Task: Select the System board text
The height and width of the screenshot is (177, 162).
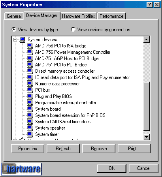Action: pyautogui.click(x=48, y=109)
